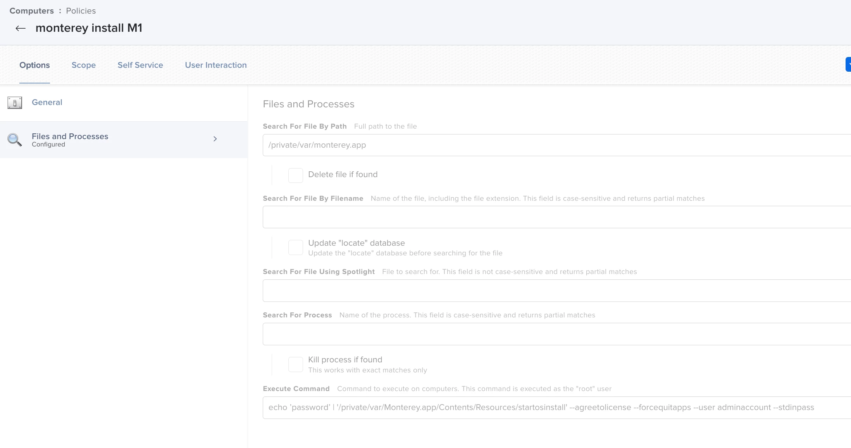Expand Files and Processes chevron
The height and width of the screenshot is (448, 851).
(215, 139)
